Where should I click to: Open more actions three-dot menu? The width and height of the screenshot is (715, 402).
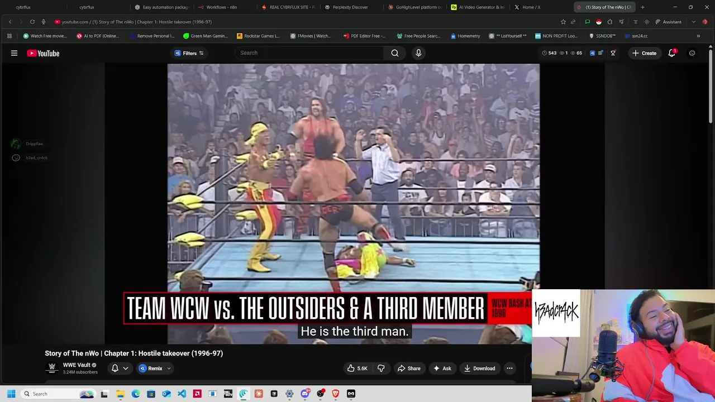pyautogui.click(x=509, y=368)
